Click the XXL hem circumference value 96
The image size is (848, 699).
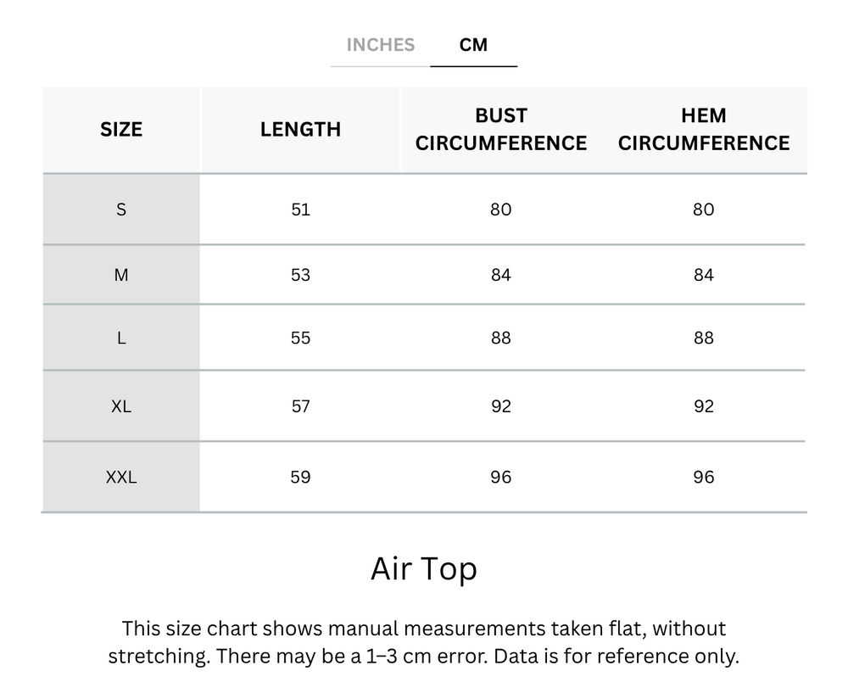(x=704, y=477)
